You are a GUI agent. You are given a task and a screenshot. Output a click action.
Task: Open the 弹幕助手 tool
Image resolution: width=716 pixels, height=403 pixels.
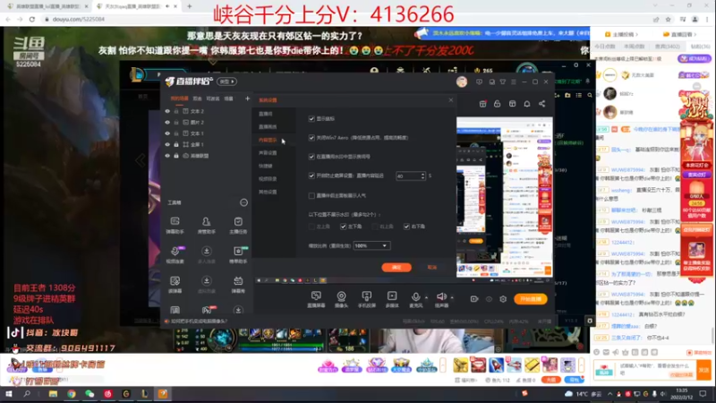[175, 226]
